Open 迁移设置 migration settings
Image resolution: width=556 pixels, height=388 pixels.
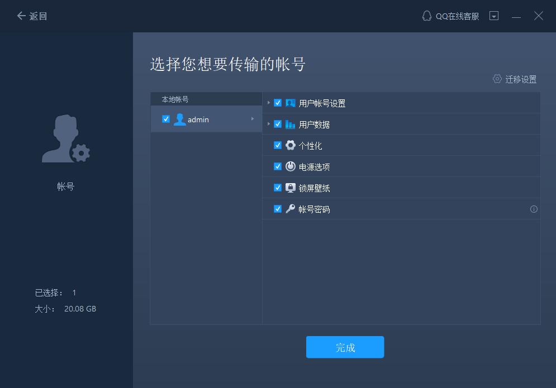[x=514, y=79]
